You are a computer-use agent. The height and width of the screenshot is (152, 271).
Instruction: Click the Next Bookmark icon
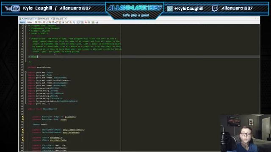71,22
